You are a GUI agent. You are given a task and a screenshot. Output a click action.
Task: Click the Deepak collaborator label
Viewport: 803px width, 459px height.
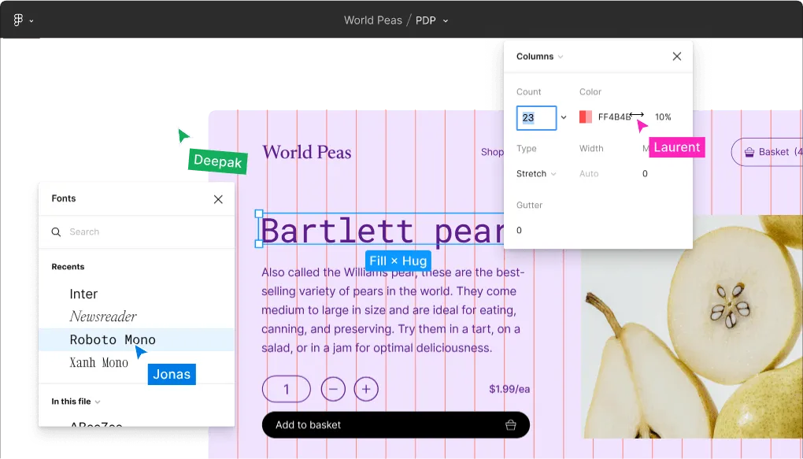click(217, 161)
